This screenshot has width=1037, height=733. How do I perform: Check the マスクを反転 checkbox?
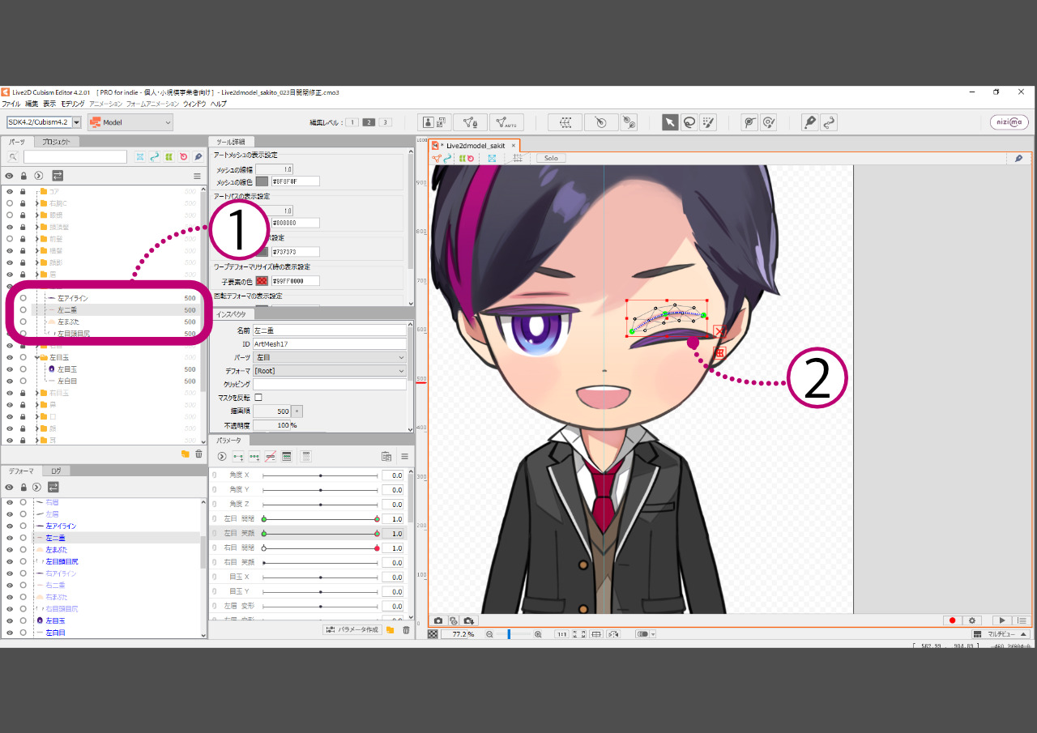(258, 398)
